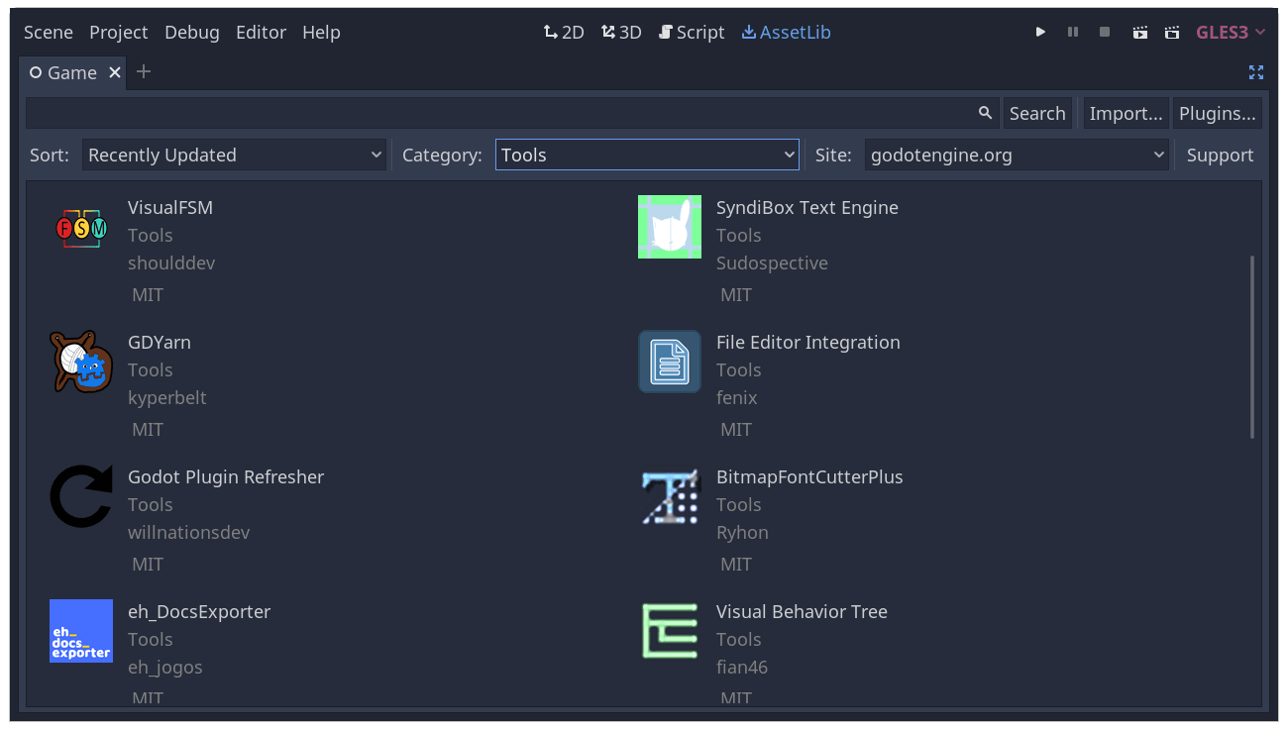The height and width of the screenshot is (731, 1288).
Task: Switch to the Script workspace
Action: 692,32
